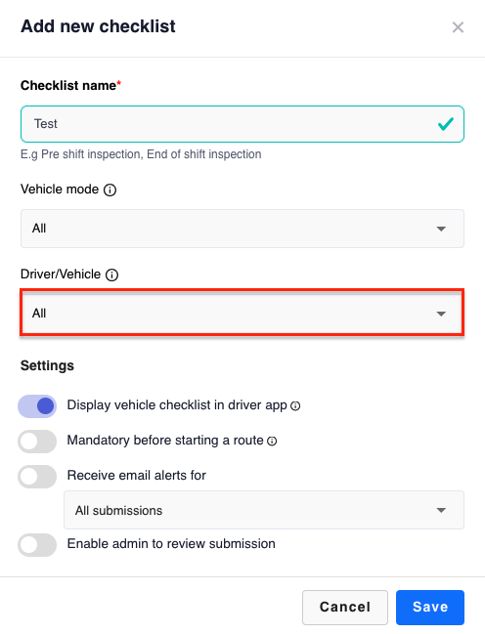
Task: Enable Mandatory before starting a route
Action: click(37, 442)
